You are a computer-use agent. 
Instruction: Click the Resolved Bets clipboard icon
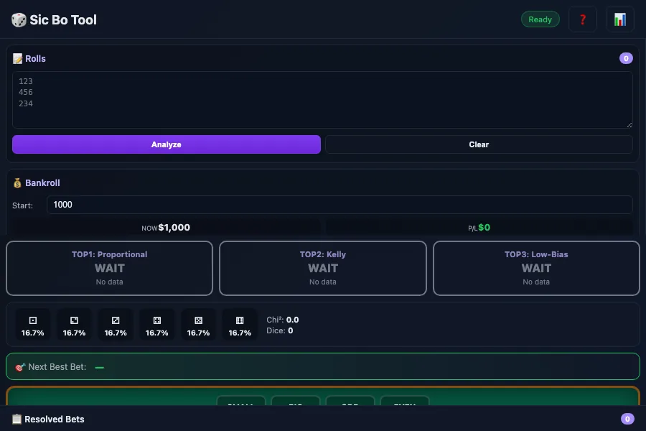17,419
